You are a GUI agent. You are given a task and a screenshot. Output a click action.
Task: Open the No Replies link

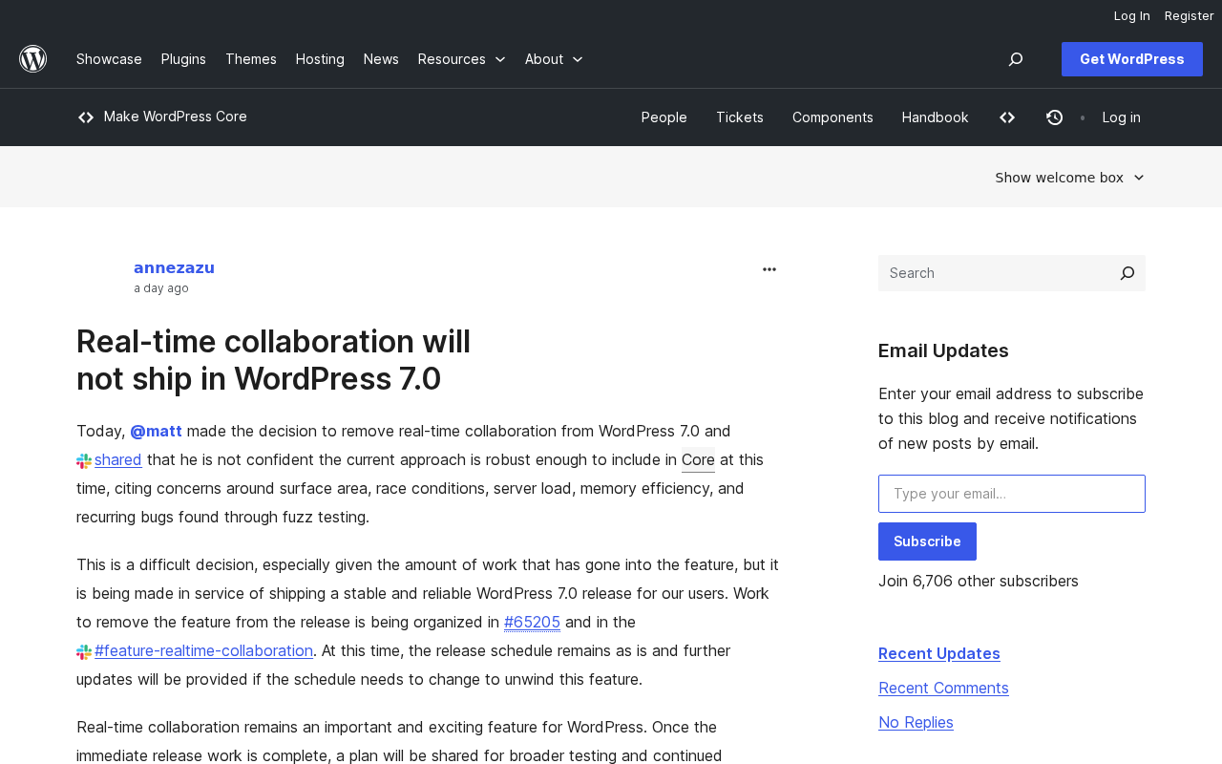coord(916,723)
